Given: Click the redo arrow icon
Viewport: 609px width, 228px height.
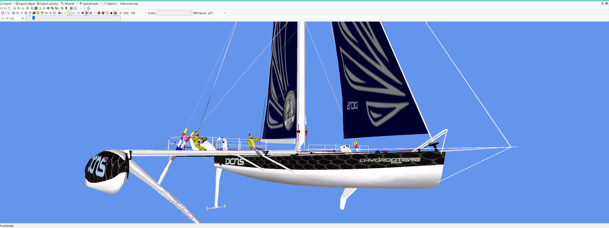Looking at the screenshot, I should point(85,8).
